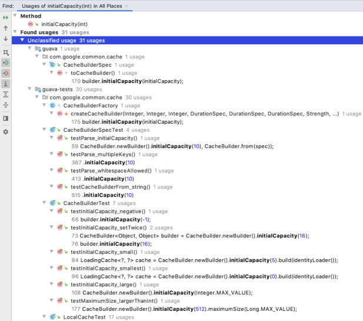This screenshot has height=321, width=363.
Task: Click the CacheBuilderSpecTest class icon
Action: 52,130
